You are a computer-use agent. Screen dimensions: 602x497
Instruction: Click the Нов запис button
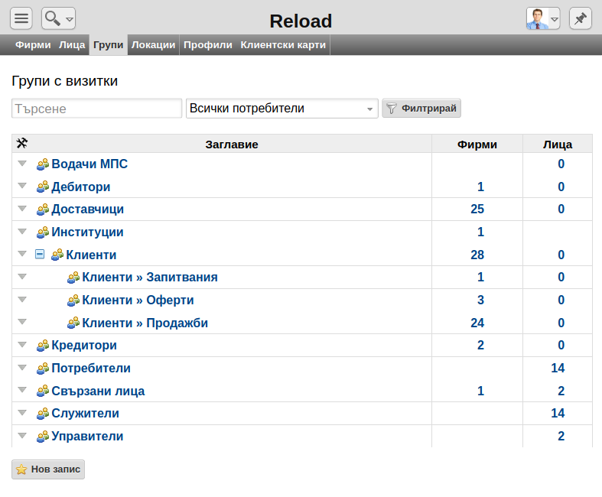pyautogui.click(x=48, y=469)
